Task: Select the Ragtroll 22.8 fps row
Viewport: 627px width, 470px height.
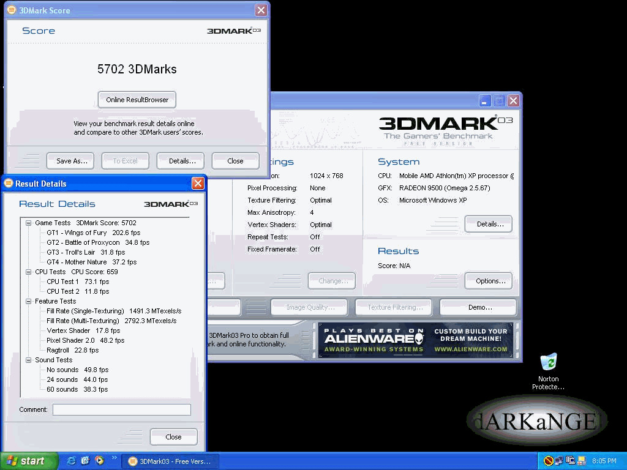Action: 73,351
